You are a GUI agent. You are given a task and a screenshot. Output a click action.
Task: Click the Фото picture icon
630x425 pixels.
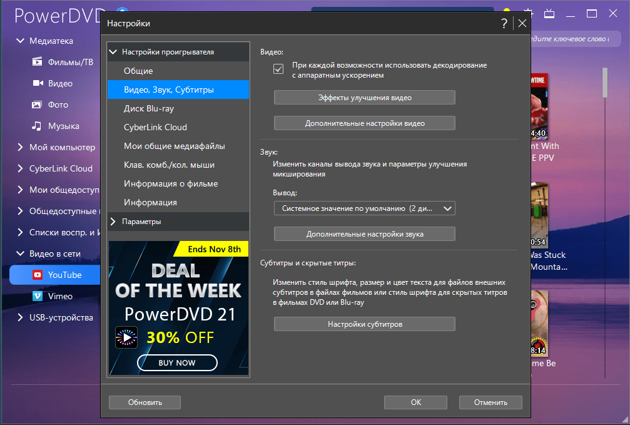click(36, 105)
